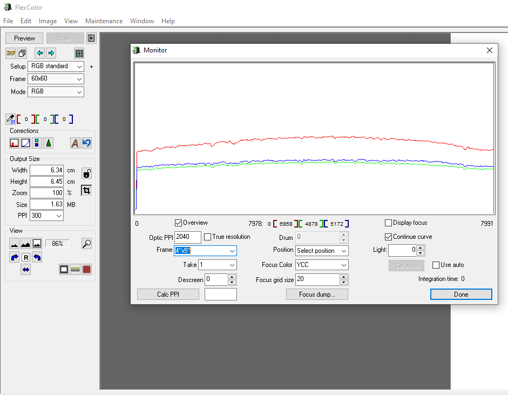Image resolution: width=508 pixels, height=395 pixels.
Task: Click the 'R' orientation reset icon
Action: click(x=26, y=258)
